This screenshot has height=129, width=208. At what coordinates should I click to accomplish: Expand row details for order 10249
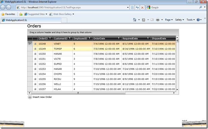click(35, 49)
